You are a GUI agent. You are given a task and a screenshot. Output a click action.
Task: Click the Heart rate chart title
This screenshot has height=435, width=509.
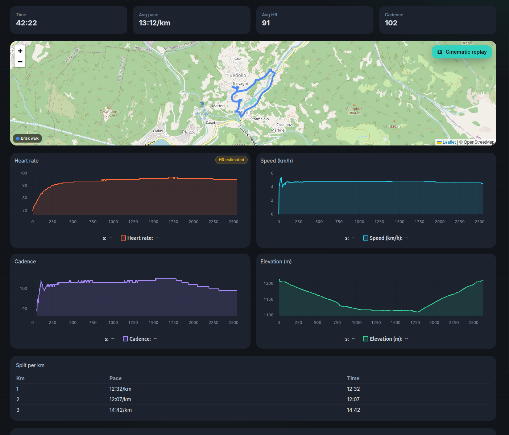(26, 161)
